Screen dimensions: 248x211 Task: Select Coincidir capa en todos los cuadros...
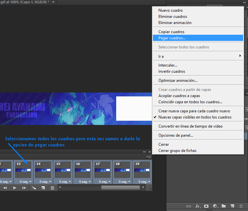click(198, 102)
